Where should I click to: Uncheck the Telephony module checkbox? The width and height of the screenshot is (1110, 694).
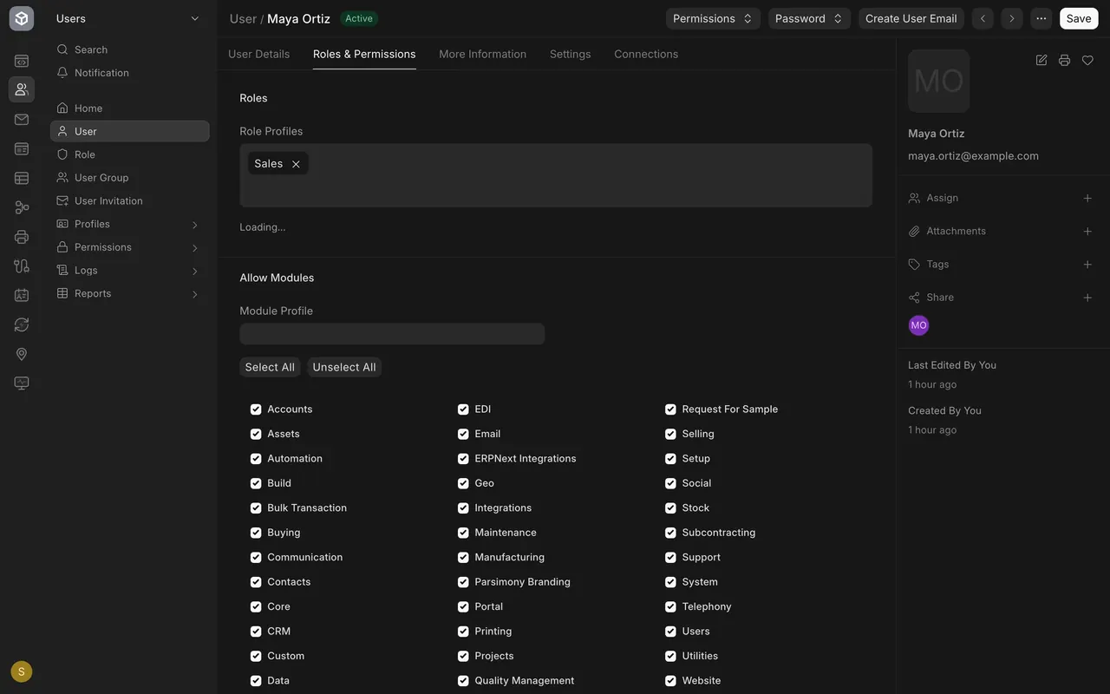pyautogui.click(x=670, y=607)
